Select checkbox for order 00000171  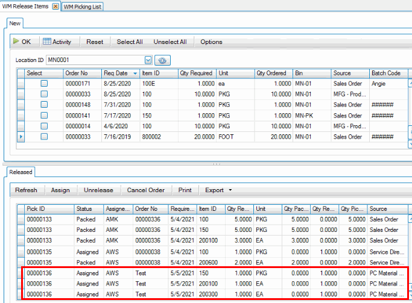(44, 84)
